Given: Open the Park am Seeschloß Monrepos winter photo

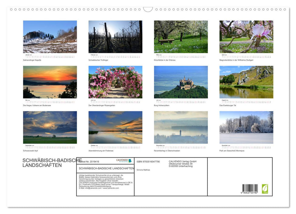Looking at the screenshot, I should (246, 127).
